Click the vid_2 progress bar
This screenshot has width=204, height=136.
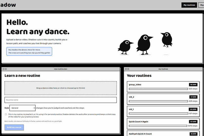(x=158, y=101)
